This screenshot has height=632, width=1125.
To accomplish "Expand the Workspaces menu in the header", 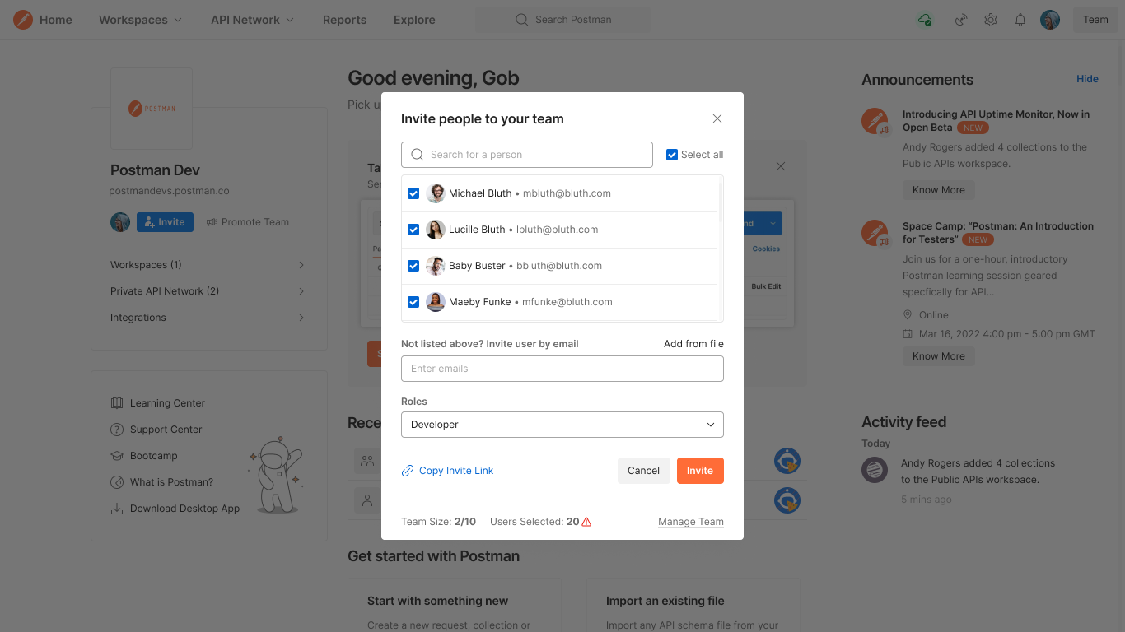I will coord(140,20).
